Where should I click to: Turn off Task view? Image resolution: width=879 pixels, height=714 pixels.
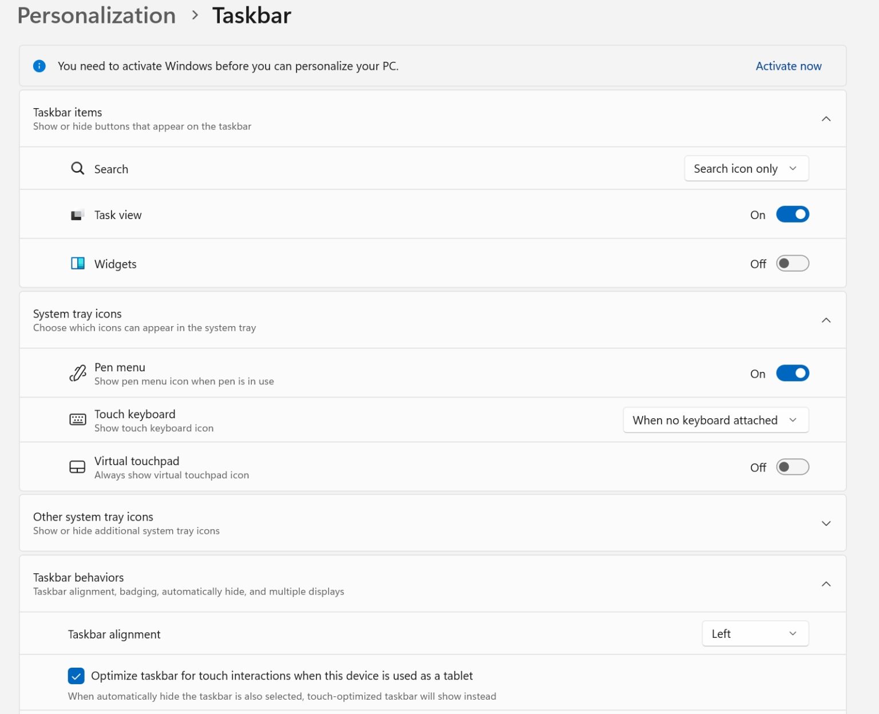click(793, 214)
